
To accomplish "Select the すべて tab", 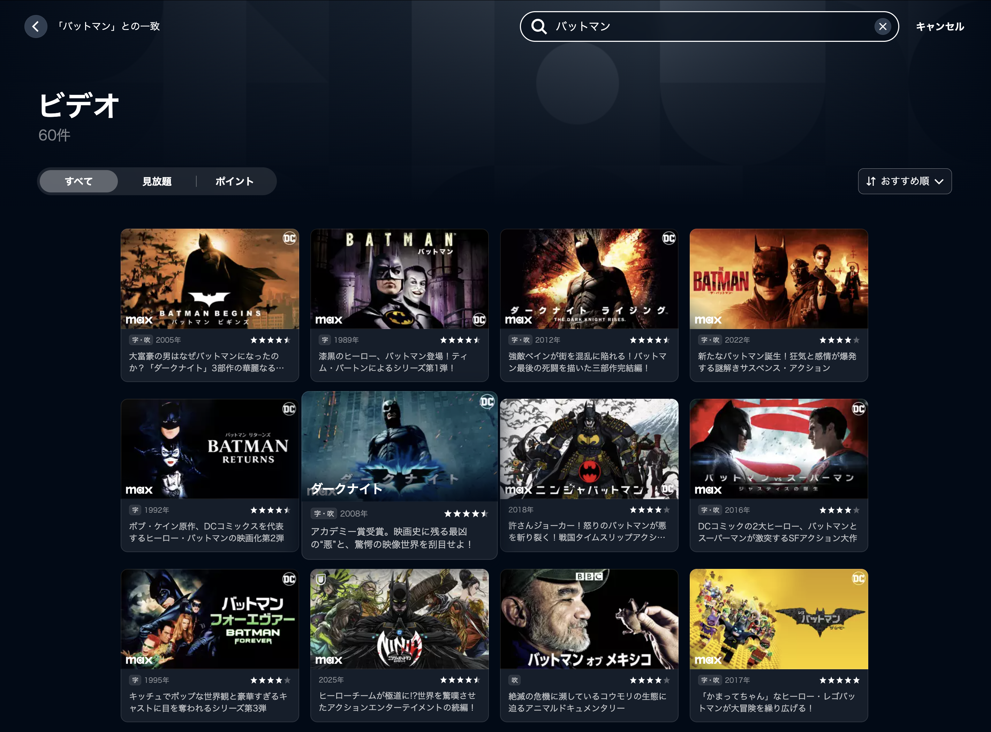I will click(x=78, y=181).
